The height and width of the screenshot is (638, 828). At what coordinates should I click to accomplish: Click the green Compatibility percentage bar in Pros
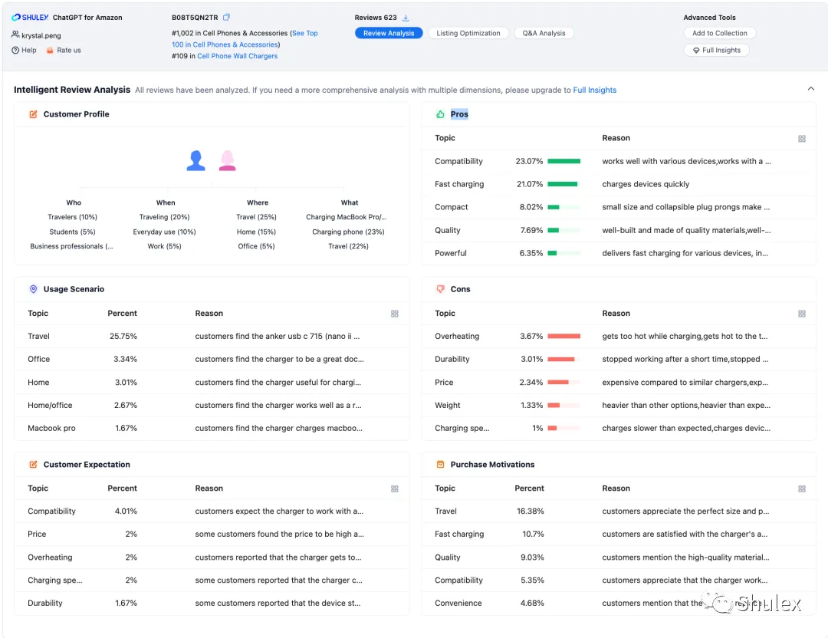pos(564,161)
